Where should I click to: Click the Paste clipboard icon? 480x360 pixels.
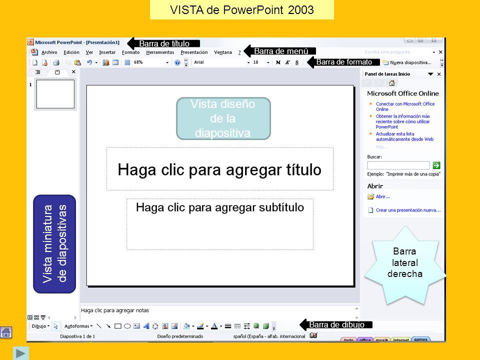coord(78,63)
